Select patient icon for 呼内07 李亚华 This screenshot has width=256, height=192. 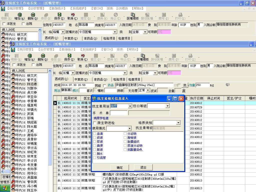coord(13,97)
